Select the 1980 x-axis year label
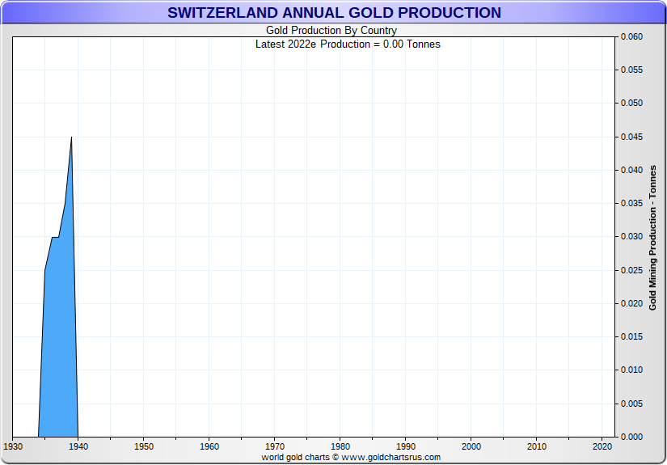Screen dimensions: 667x465 (340, 446)
